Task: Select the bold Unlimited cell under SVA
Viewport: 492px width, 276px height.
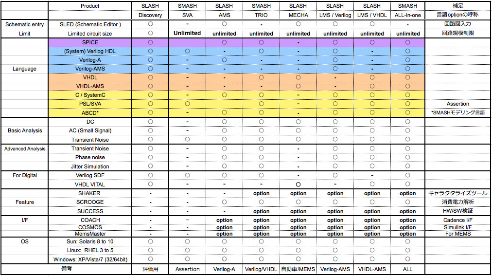Action: pyautogui.click(x=187, y=33)
